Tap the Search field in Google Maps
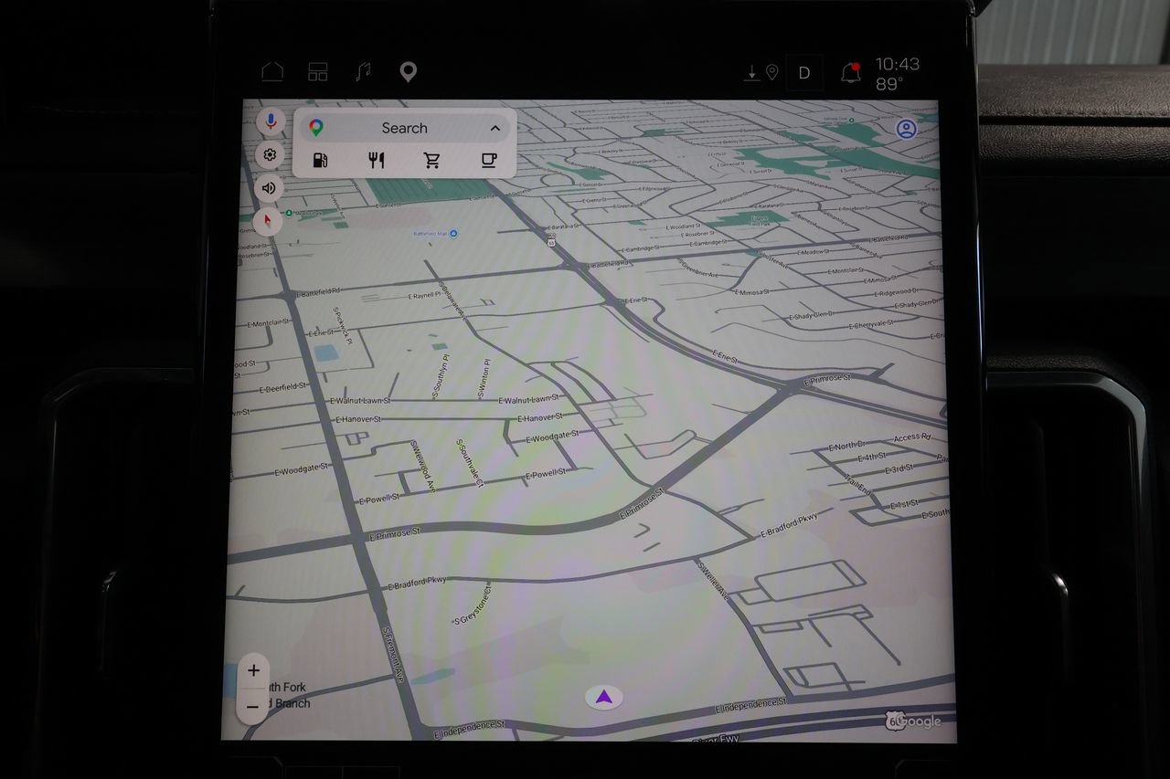This screenshot has height=779, width=1170. click(405, 128)
